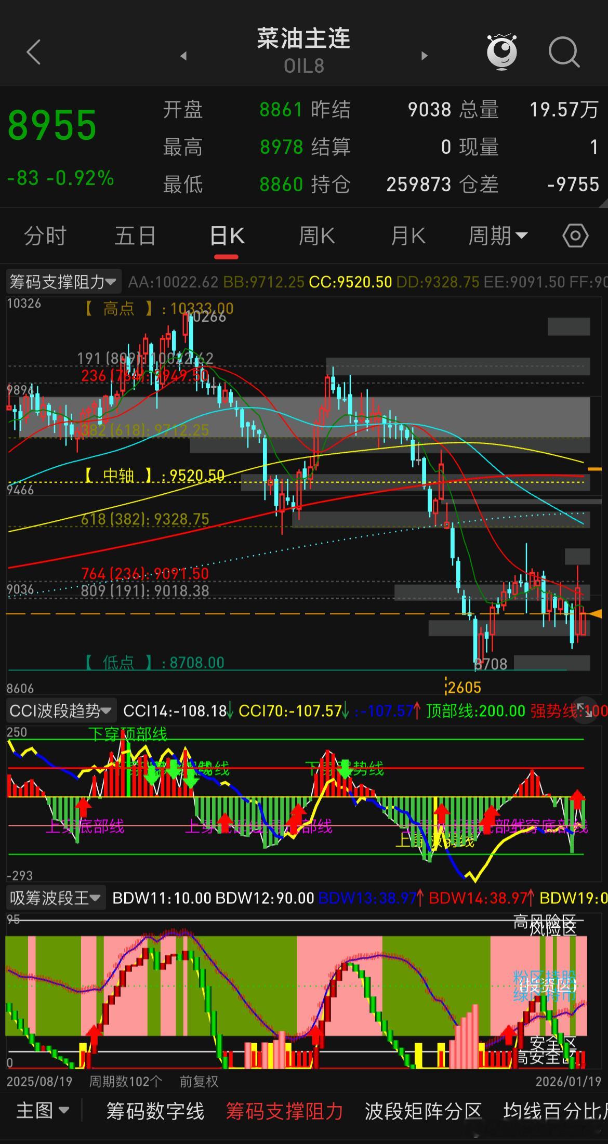Expand the sub-chart fullscreen icon
This screenshot has width=608, height=1144.
585,710
